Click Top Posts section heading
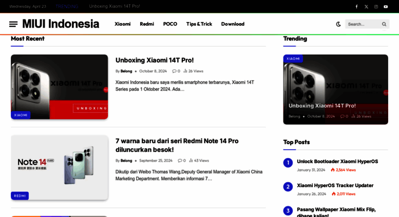 [x=296, y=142]
